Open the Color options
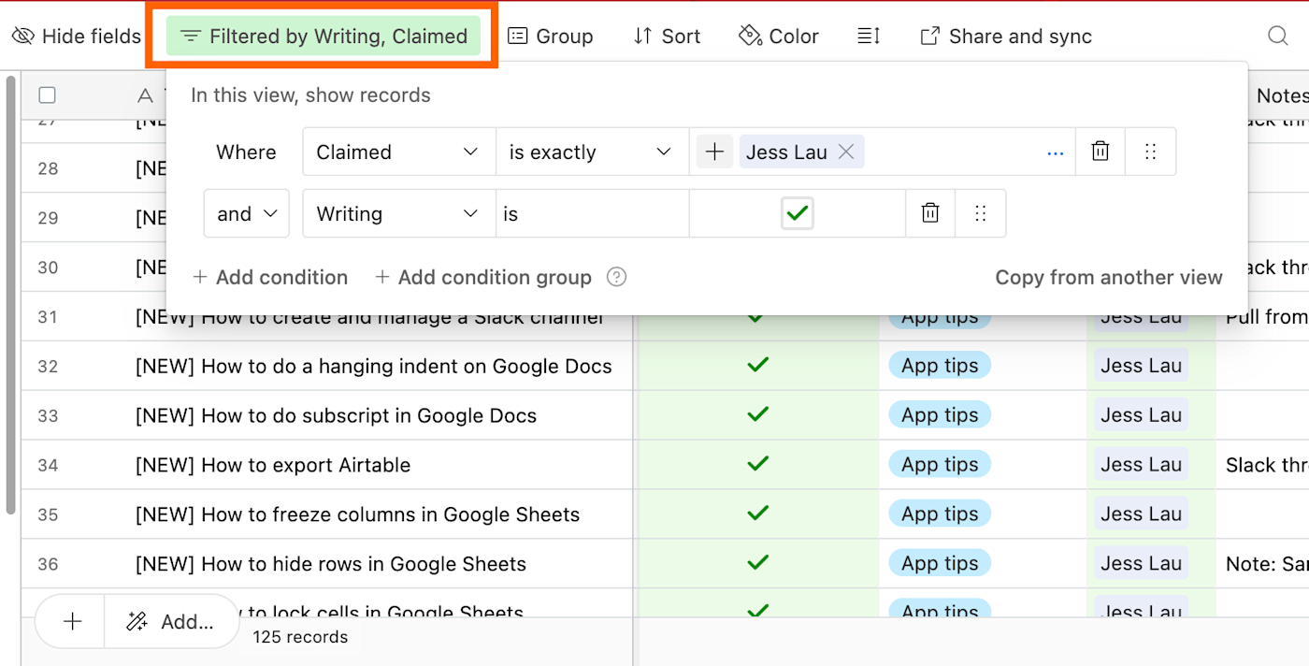The image size is (1309, 666). 779,36
